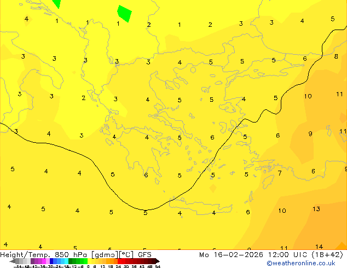Click the '(18+42)' forecast run label
Viewport: 347px width, 268px height.
(327, 255)
